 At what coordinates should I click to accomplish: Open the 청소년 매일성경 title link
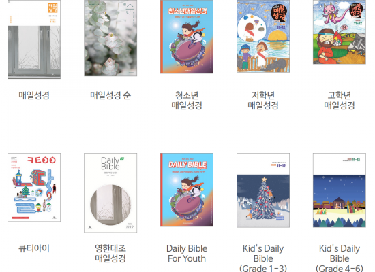pyautogui.click(x=187, y=101)
